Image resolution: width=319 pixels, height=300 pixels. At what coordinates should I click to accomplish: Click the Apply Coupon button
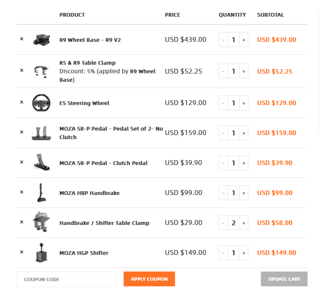coord(149,279)
